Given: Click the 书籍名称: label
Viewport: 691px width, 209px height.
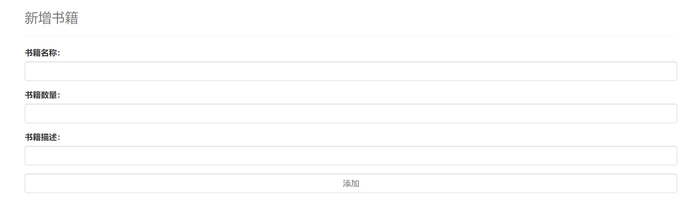Looking at the screenshot, I should [42, 53].
